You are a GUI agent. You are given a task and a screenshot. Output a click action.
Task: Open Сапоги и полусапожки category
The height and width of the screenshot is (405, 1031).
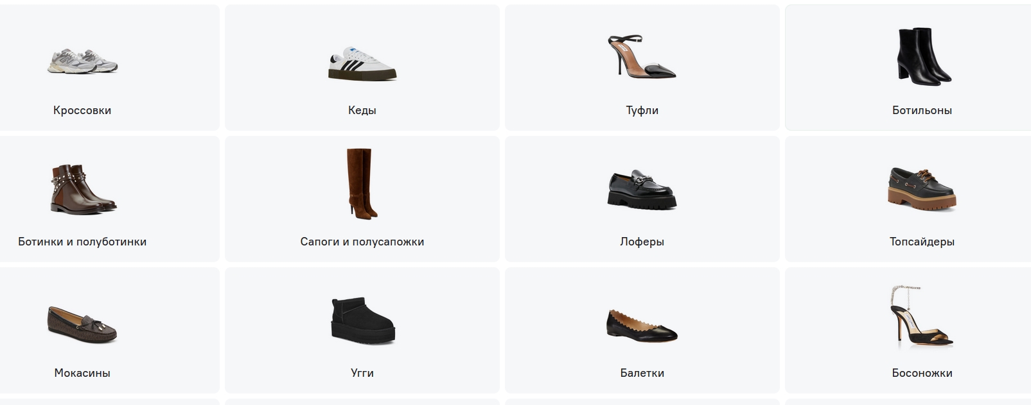pyautogui.click(x=362, y=242)
